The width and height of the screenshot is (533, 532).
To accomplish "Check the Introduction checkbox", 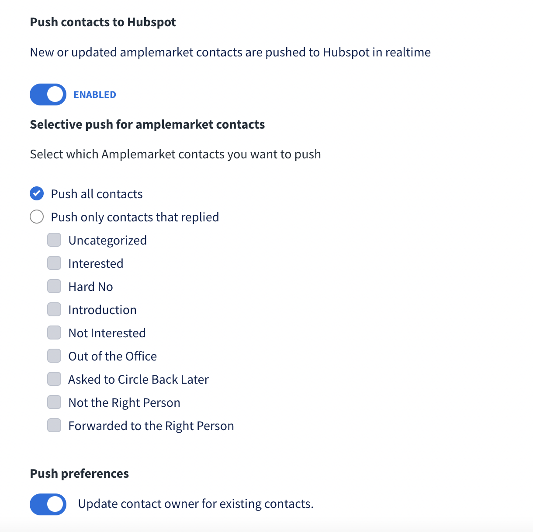I will [x=54, y=309].
